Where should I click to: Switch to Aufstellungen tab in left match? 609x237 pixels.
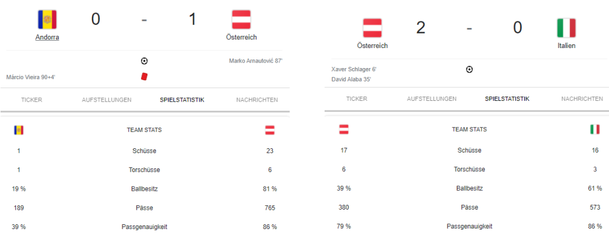107,100
